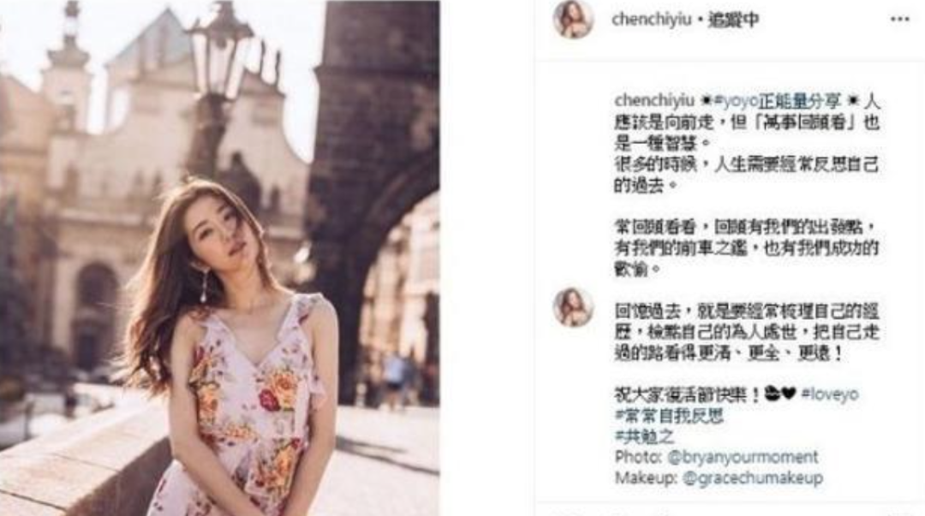Click the lips kiss emoji in caption
925x516 pixels.
point(773,394)
